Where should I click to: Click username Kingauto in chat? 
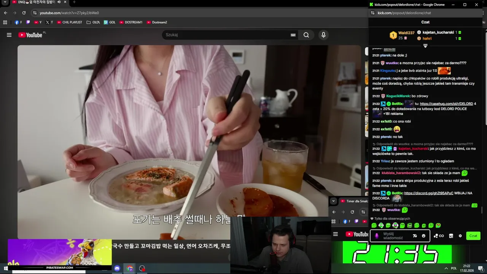point(388,70)
